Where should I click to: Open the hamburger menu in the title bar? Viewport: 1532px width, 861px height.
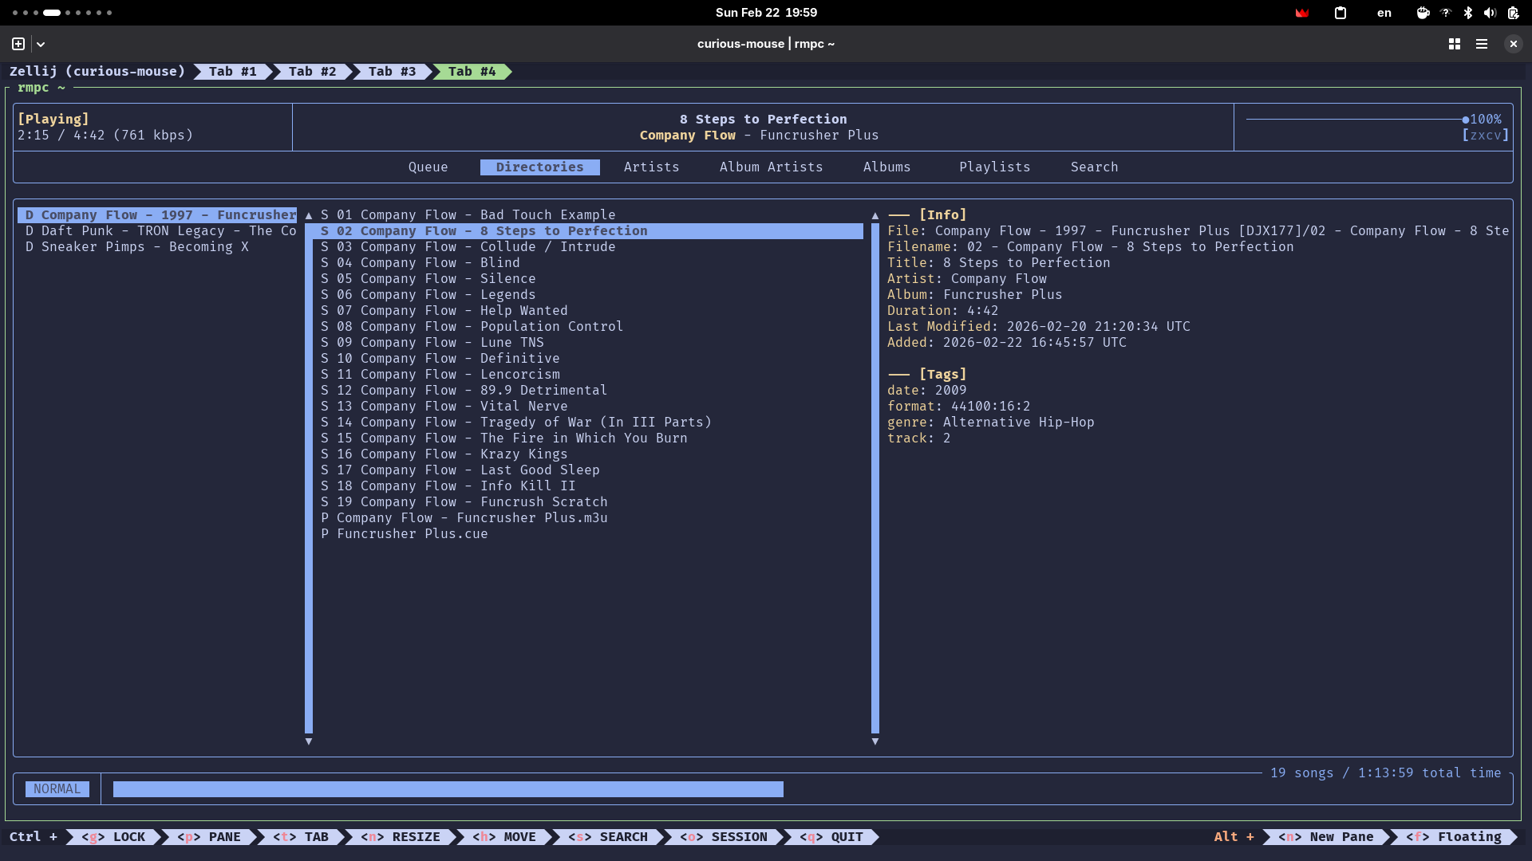tap(1481, 44)
